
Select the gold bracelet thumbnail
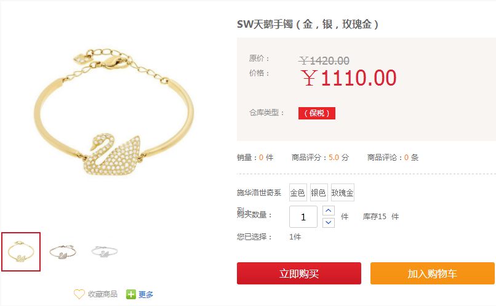(x=21, y=252)
